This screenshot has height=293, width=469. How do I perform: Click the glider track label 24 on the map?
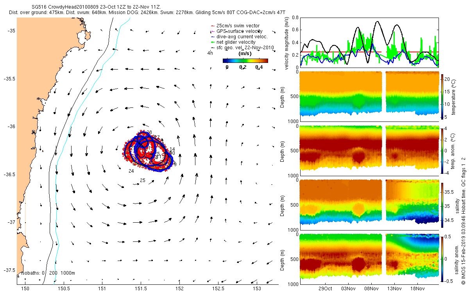click(x=131, y=171)
